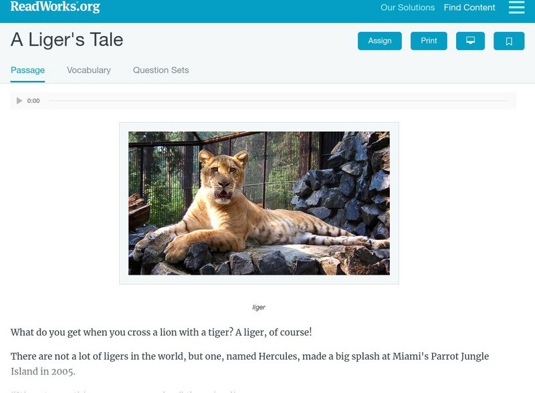The width and height of the screenshot is (535, 393).
Task: Bookmark this passage with the bookmark icon
Action: [x=508, y=41]
